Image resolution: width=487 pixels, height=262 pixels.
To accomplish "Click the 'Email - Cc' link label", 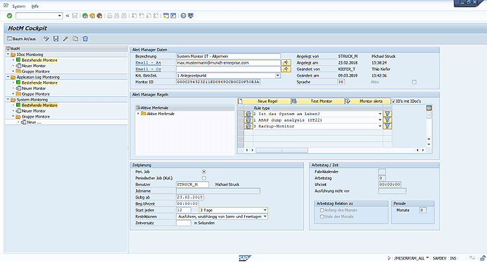I will coord(148,69).
